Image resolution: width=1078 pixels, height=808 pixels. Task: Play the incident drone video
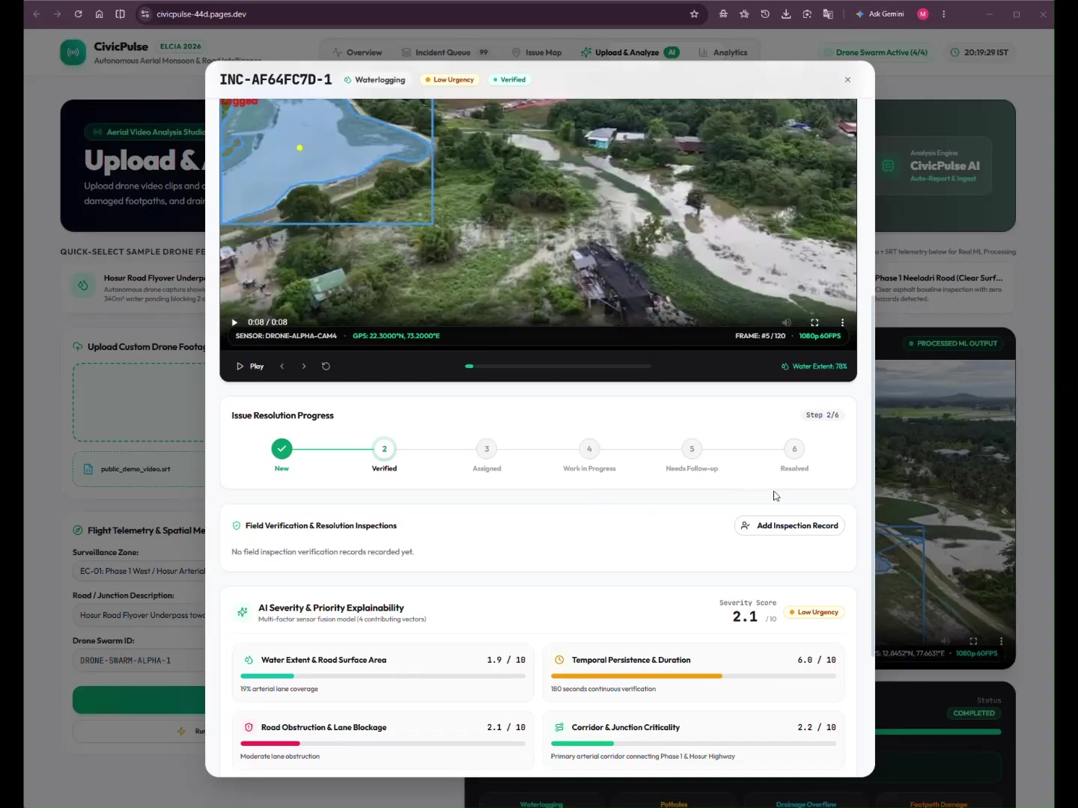[x=234, y=322]
